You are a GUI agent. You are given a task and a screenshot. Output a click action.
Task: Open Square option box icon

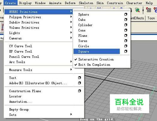(x=126, y=51)
